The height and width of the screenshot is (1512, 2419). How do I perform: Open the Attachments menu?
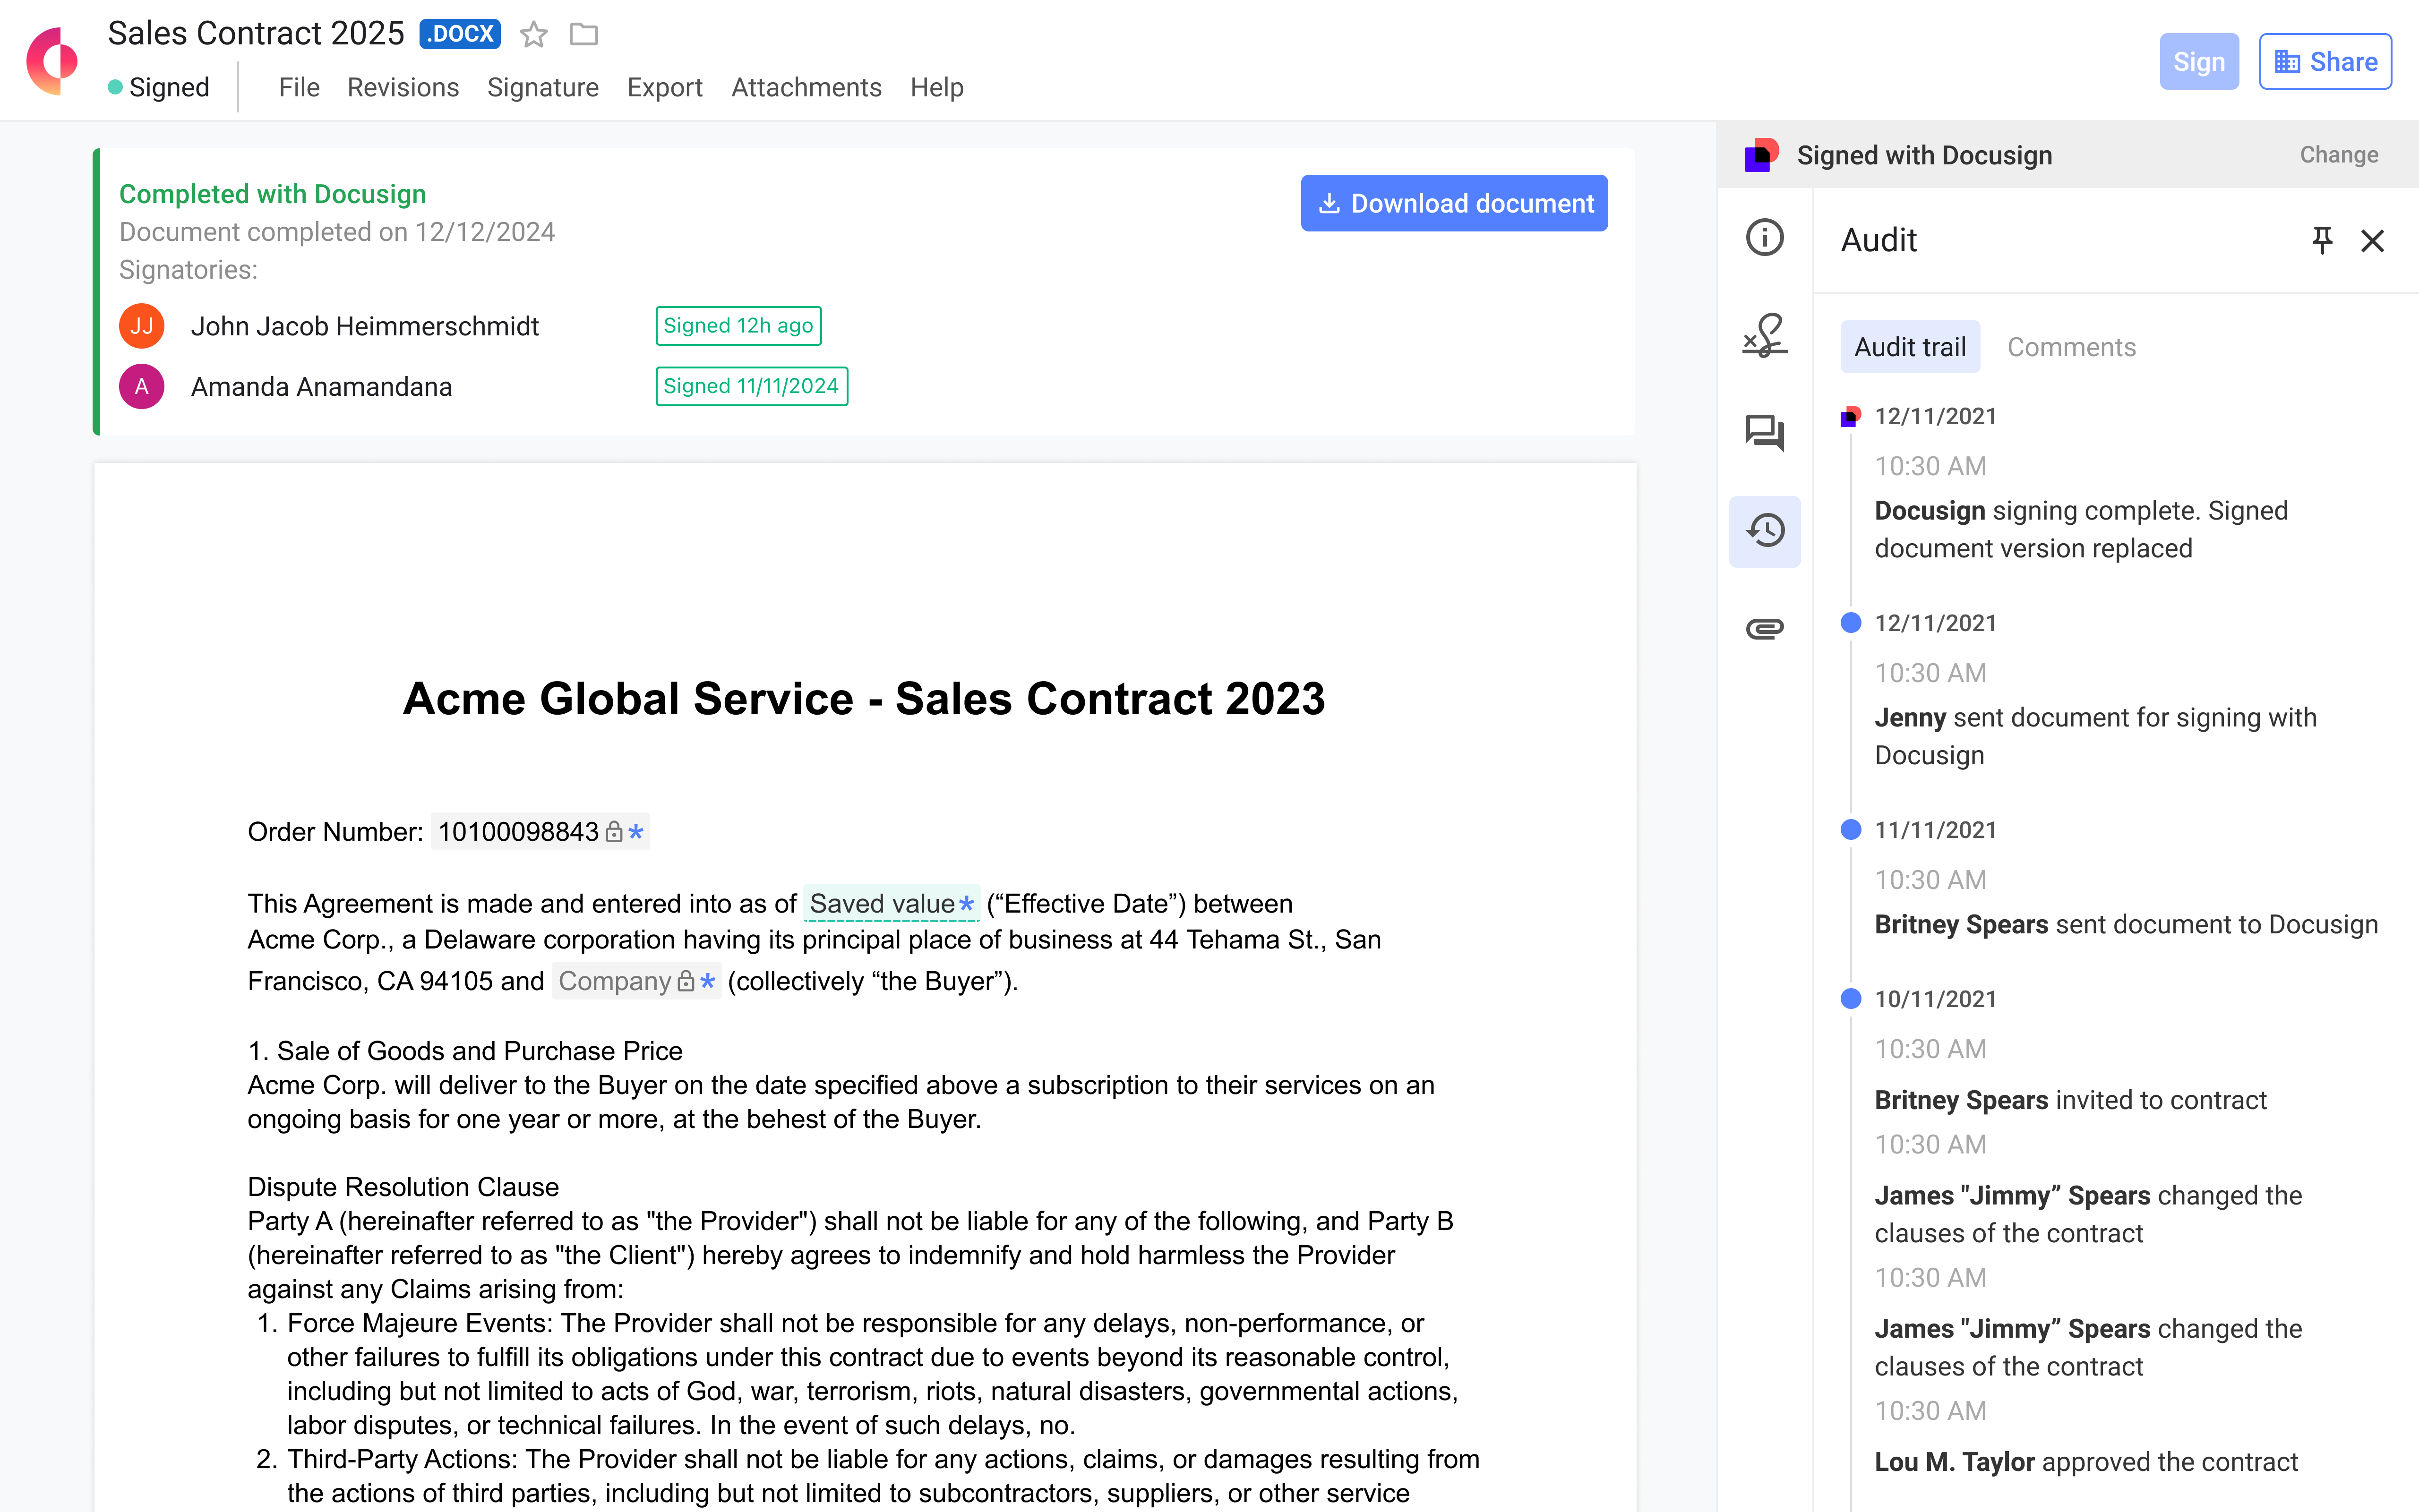click(x=806, y=88)
